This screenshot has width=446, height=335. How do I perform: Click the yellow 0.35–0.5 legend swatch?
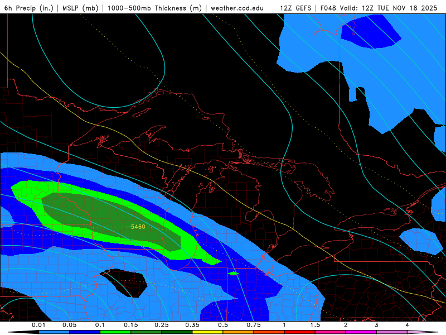(207, 332)
